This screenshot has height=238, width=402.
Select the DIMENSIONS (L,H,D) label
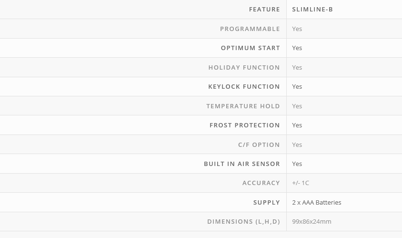click(x=243, y=222)
